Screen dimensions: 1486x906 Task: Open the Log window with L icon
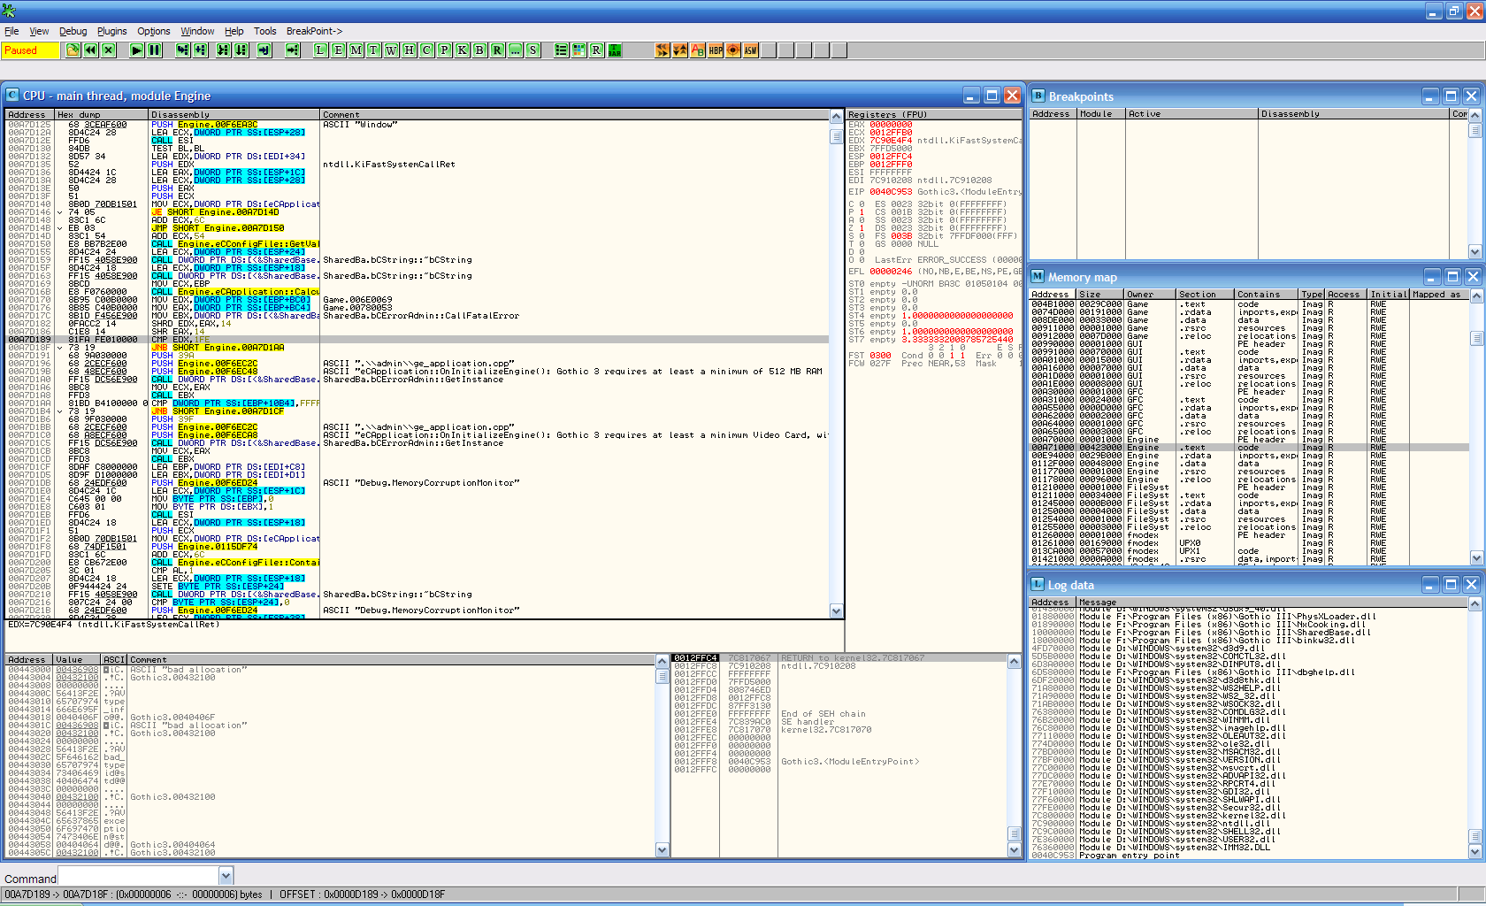(320, 50)
